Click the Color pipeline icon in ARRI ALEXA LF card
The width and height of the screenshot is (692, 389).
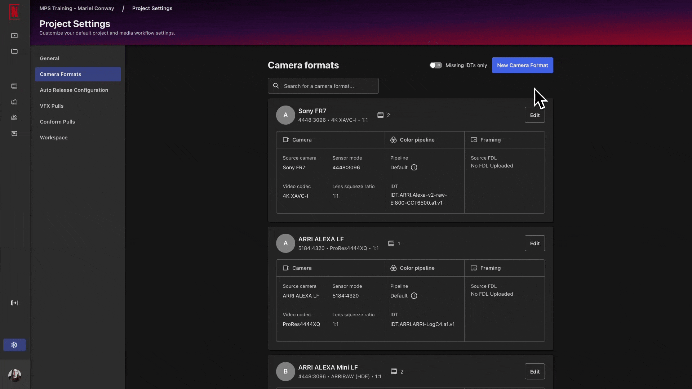click(394, 268)
